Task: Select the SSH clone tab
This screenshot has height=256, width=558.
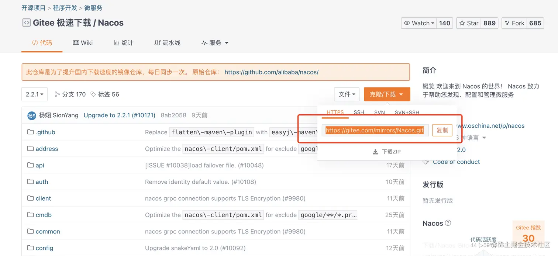Action: (359, 113)
